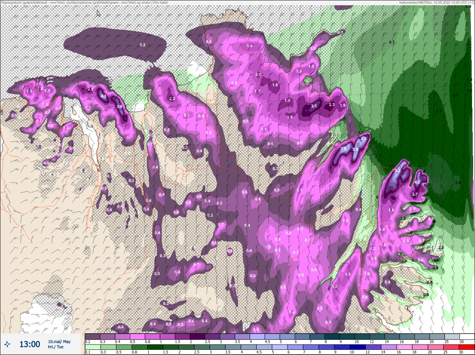Click the top legend swatch between 4 and 4.5
The image size is (475, 355).
click(258, 336)
